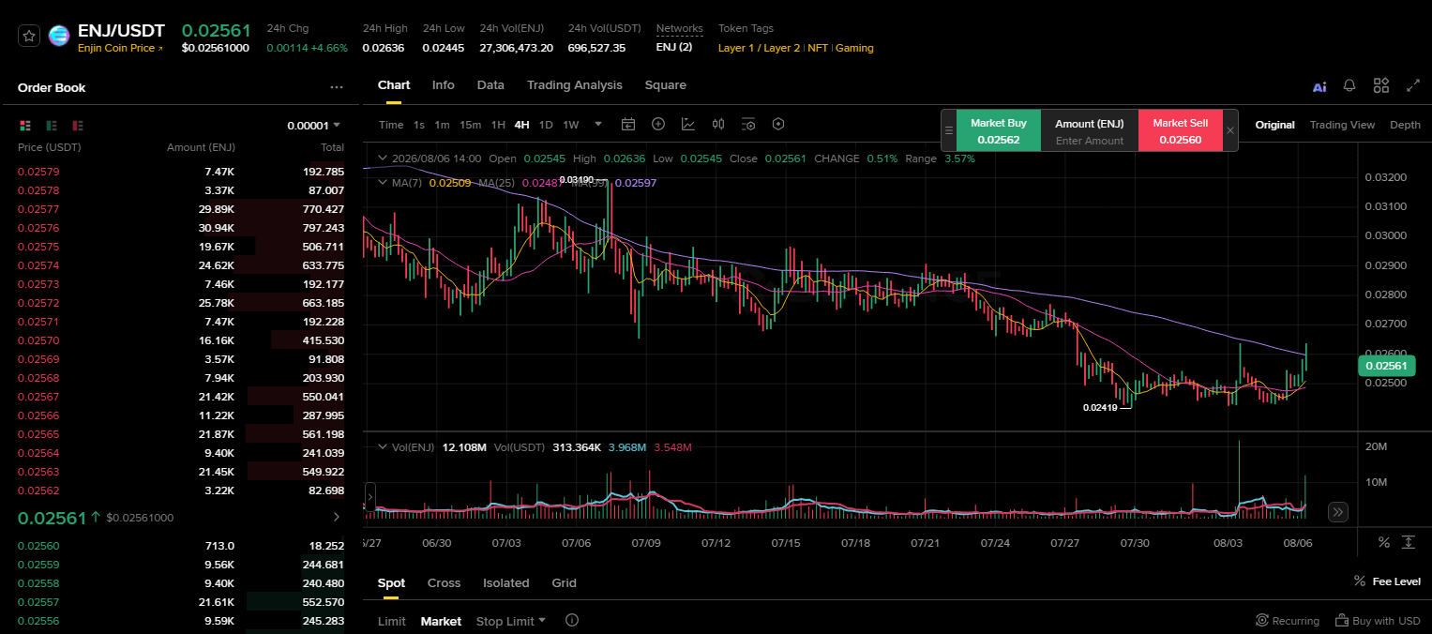Viewport: 1432px width, 634px height.
Task: Open the 0.00001 price precision dropdown
Action: [314, 125]
